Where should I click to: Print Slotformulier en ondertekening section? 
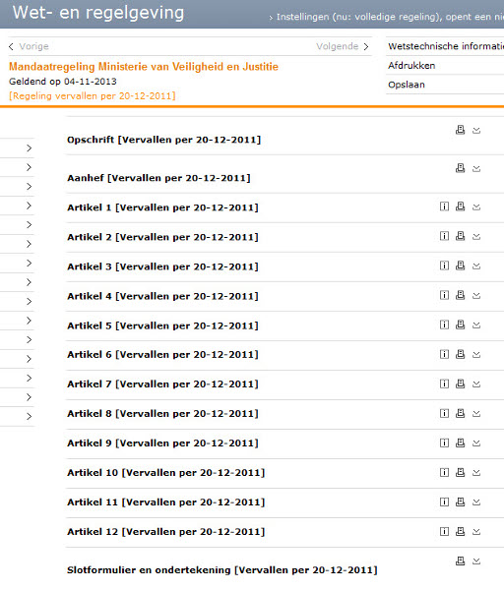[x=460, y=560]
